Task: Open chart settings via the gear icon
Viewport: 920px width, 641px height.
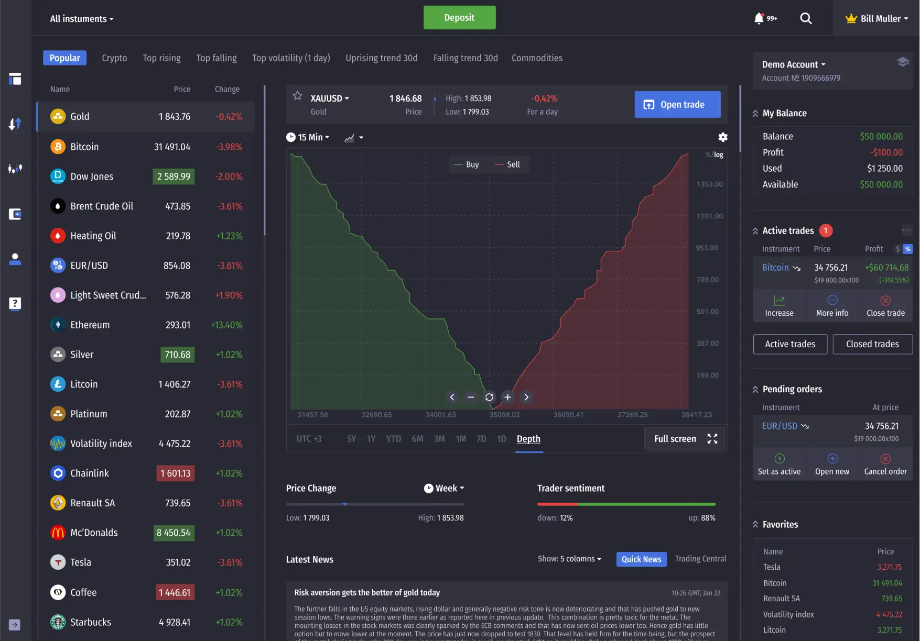Action: point(723,137)
